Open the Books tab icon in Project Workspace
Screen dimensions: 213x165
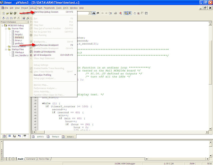(15, 136)
